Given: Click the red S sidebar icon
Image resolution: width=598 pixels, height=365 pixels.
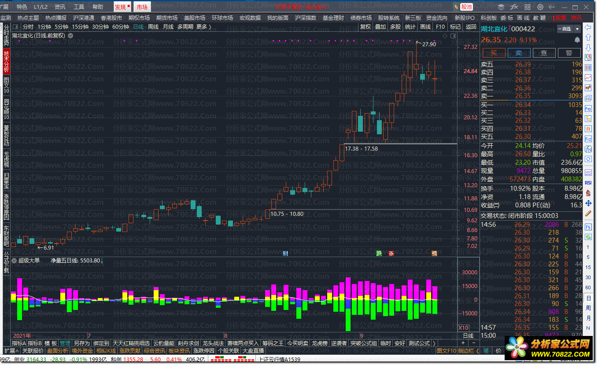Looking at the screenshot, I should 588,192.
